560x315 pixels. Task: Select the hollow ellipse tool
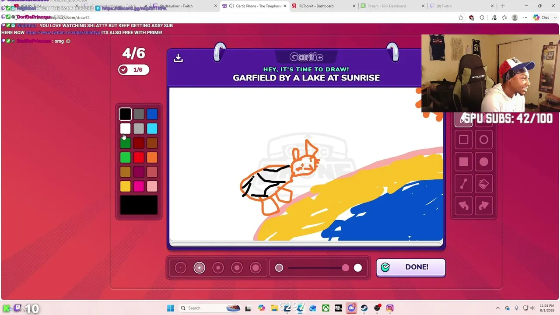click(483, 140)
